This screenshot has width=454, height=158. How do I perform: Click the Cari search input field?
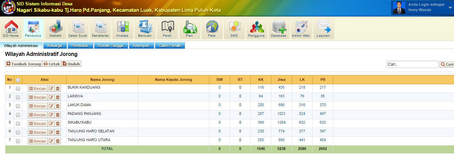click(x=412, y=64)
